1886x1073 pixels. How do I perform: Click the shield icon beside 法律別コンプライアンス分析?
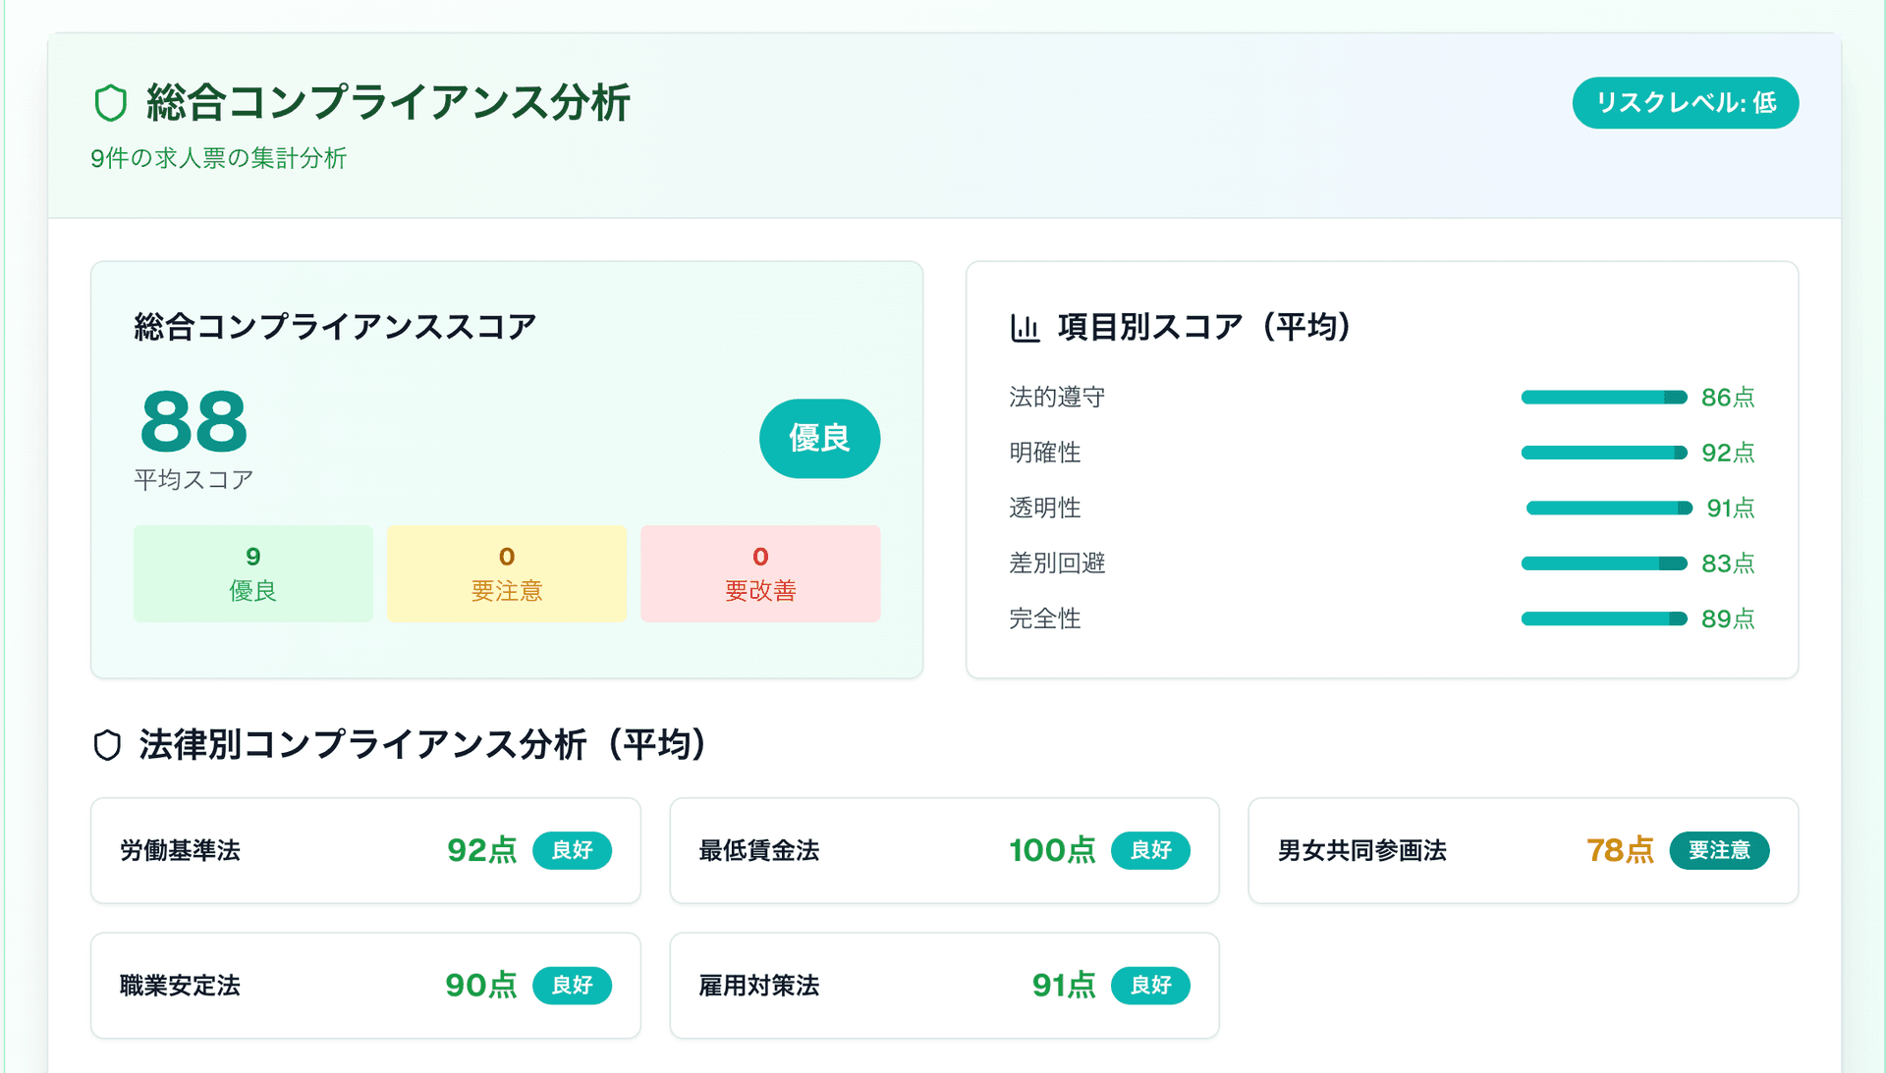[108, 746]
